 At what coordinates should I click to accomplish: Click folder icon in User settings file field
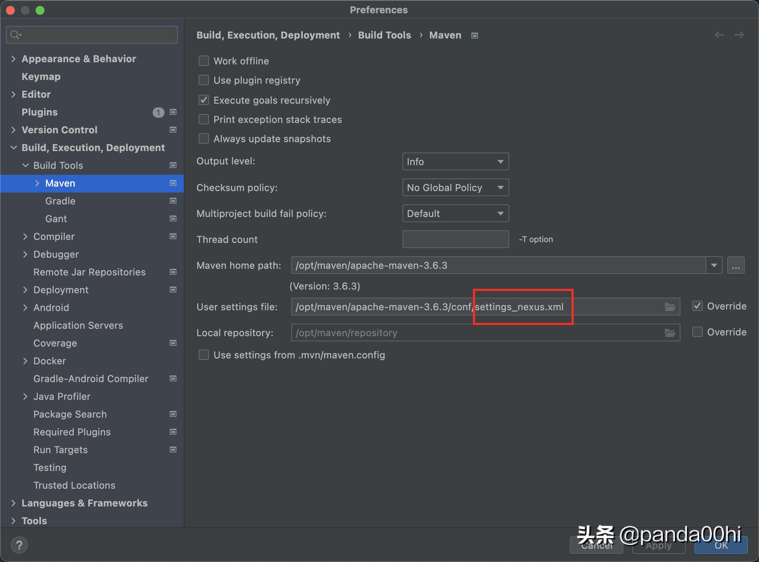670,307
